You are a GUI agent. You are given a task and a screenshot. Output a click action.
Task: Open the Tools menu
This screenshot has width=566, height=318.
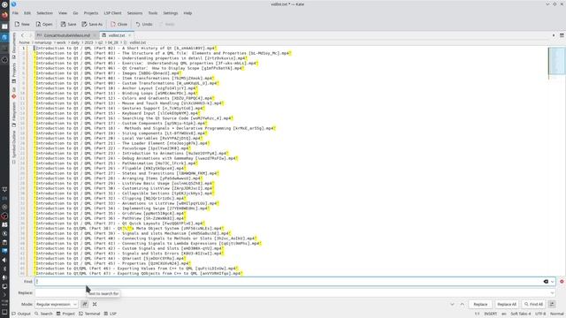(153, 13)
